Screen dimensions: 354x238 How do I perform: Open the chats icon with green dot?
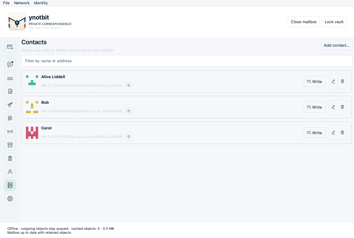pos(10,65)
